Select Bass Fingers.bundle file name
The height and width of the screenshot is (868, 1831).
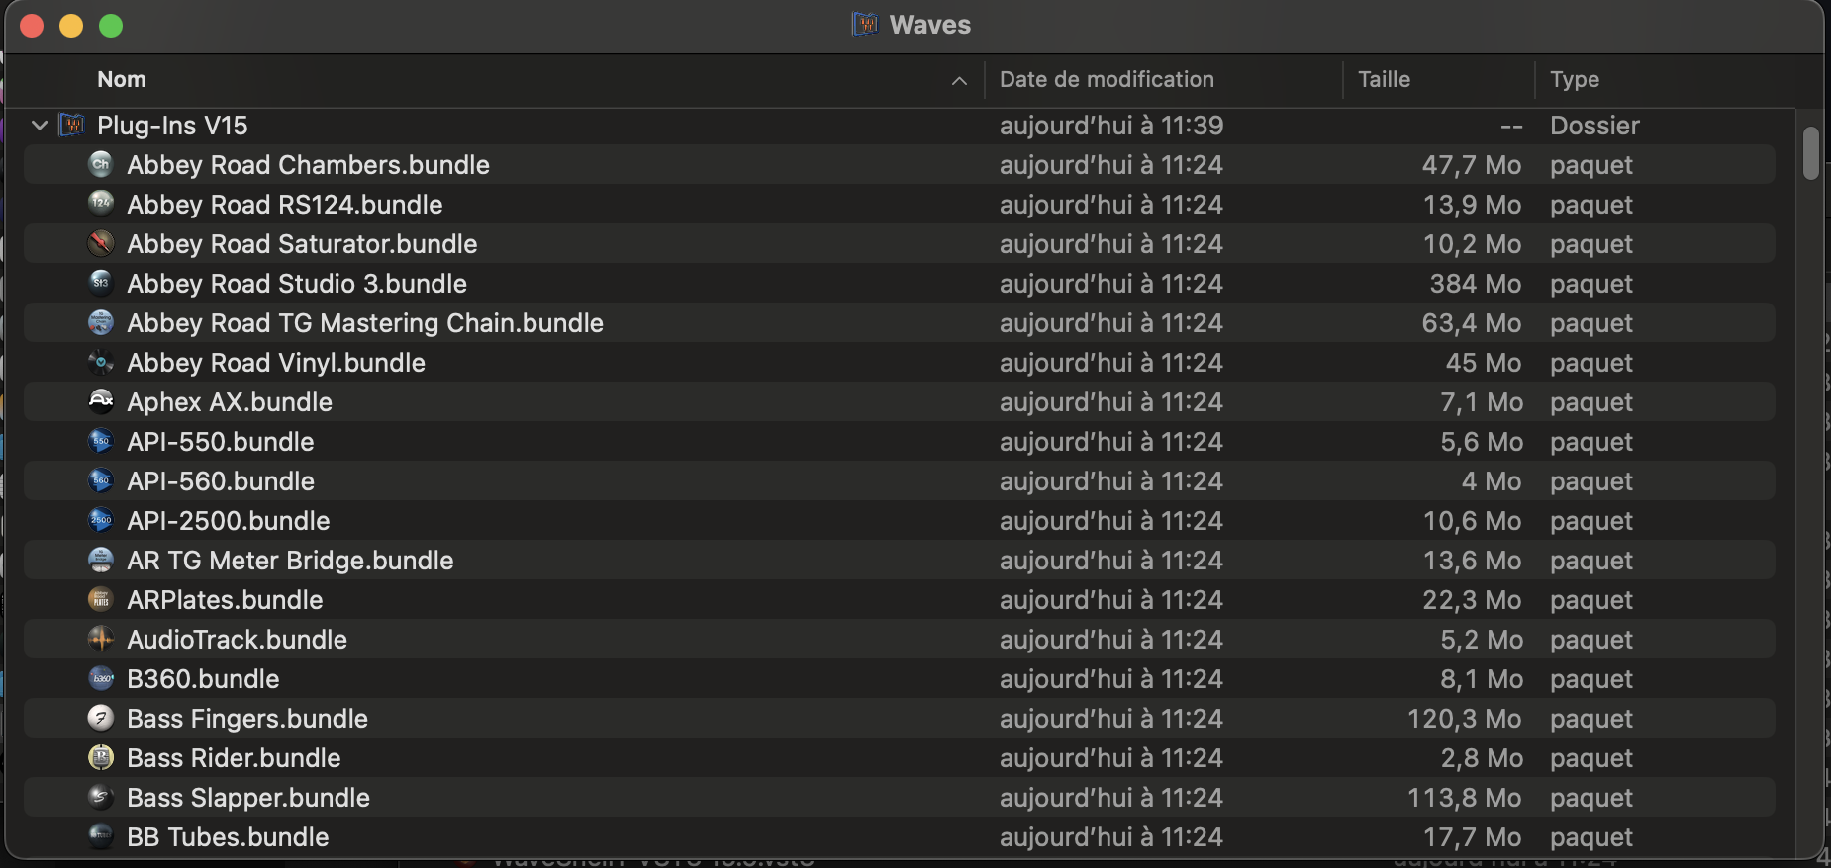[247, 719]
